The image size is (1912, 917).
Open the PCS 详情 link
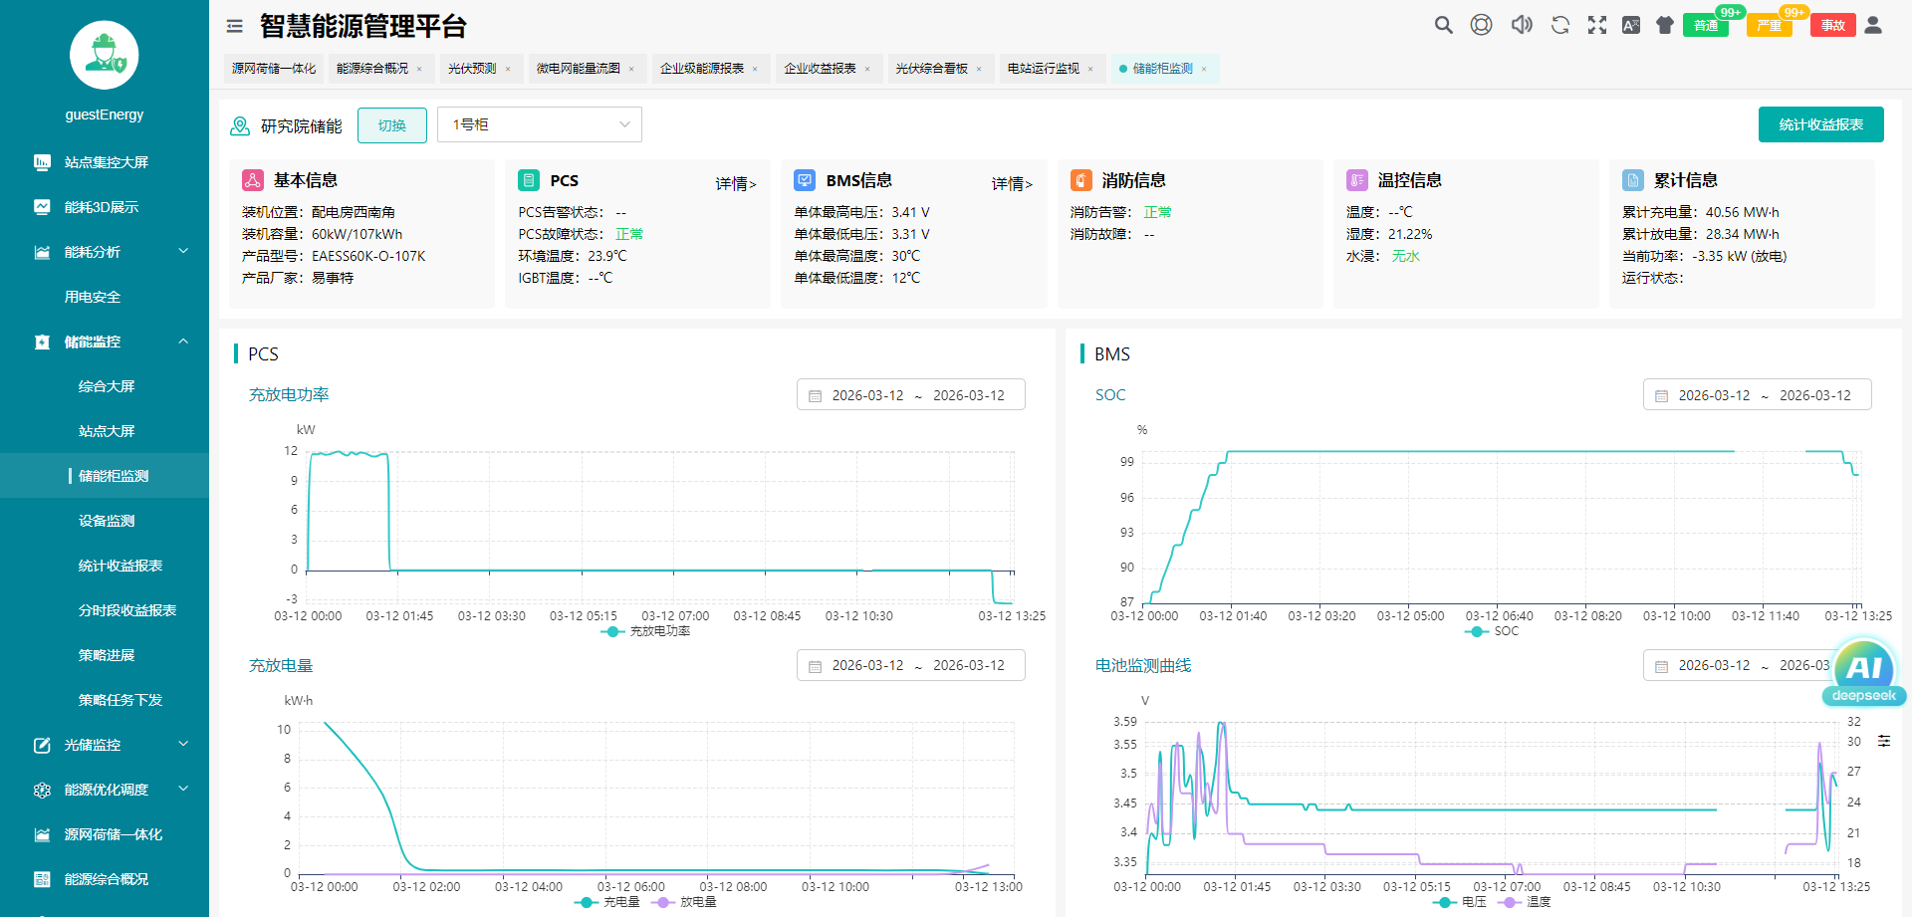point(736,183)
